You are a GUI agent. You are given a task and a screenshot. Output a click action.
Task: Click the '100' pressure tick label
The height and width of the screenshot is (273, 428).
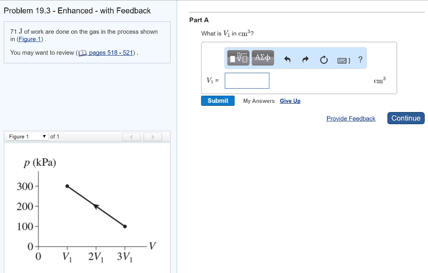coord(25,227)
